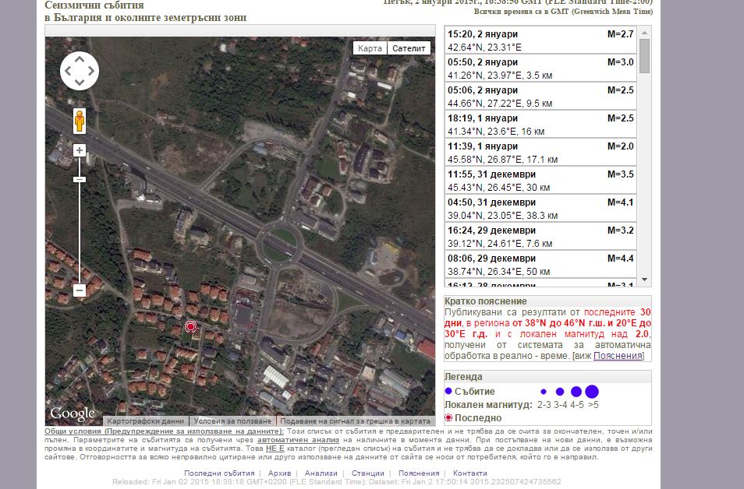Zoom in with the plus button
Viewport: 744px width, 489px height.
click(x=79, y=150)
